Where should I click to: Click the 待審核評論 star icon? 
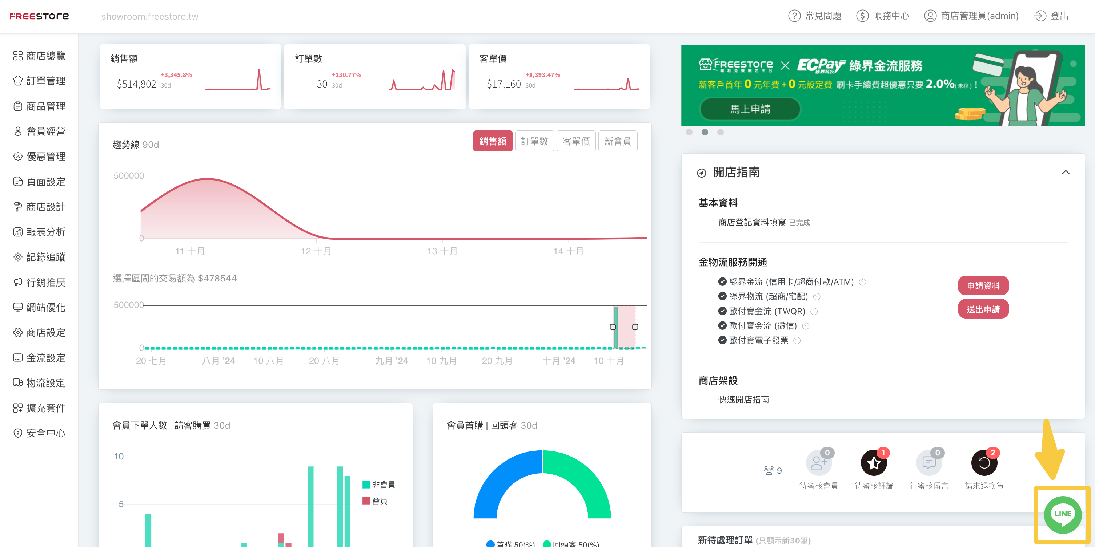(874, 462)
